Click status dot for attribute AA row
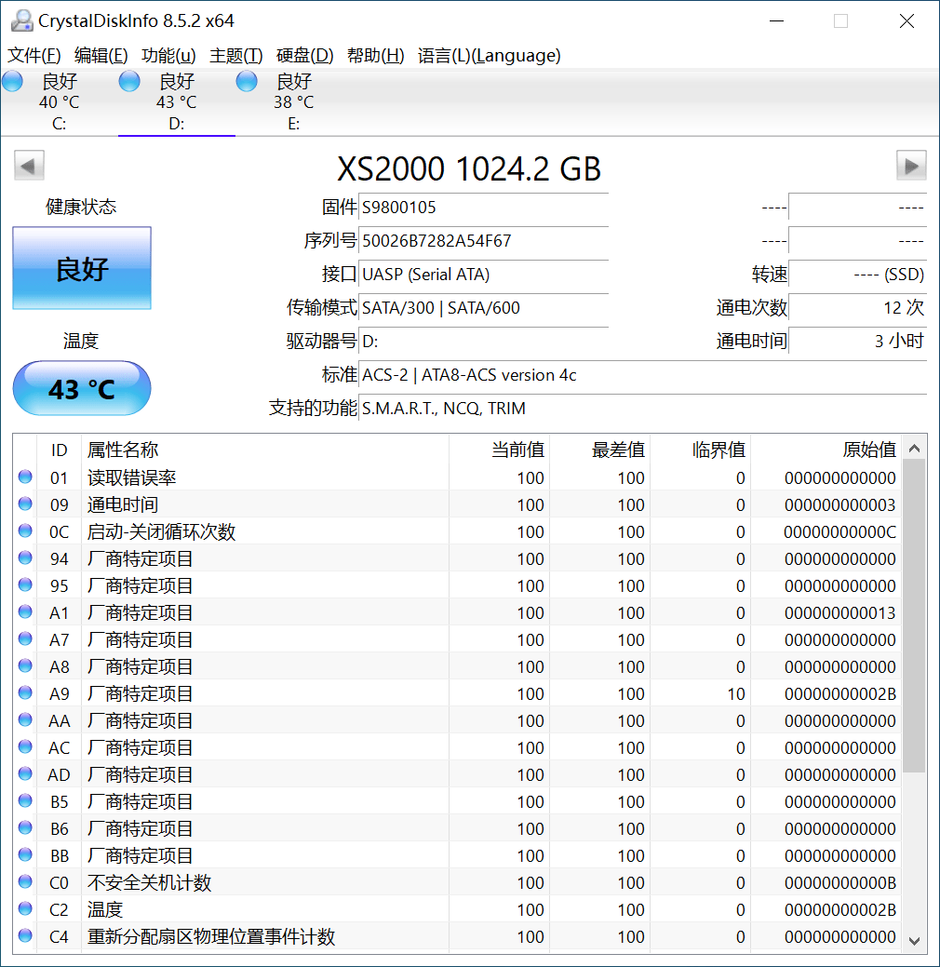 click(25, 719)
